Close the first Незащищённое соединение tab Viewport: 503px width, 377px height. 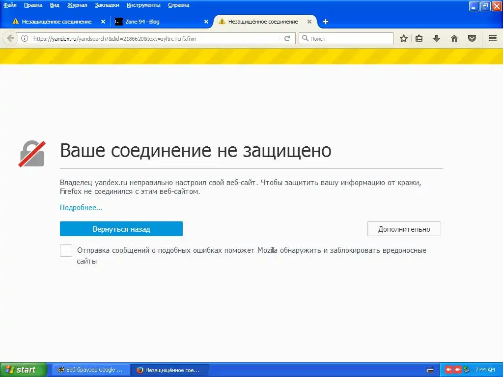[103, 22]
